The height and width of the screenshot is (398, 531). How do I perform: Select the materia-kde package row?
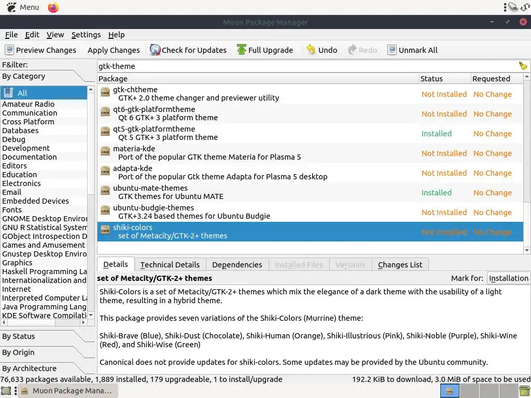(310, 153)
